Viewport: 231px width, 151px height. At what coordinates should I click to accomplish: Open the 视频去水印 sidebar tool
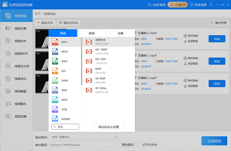click(16, 66)
